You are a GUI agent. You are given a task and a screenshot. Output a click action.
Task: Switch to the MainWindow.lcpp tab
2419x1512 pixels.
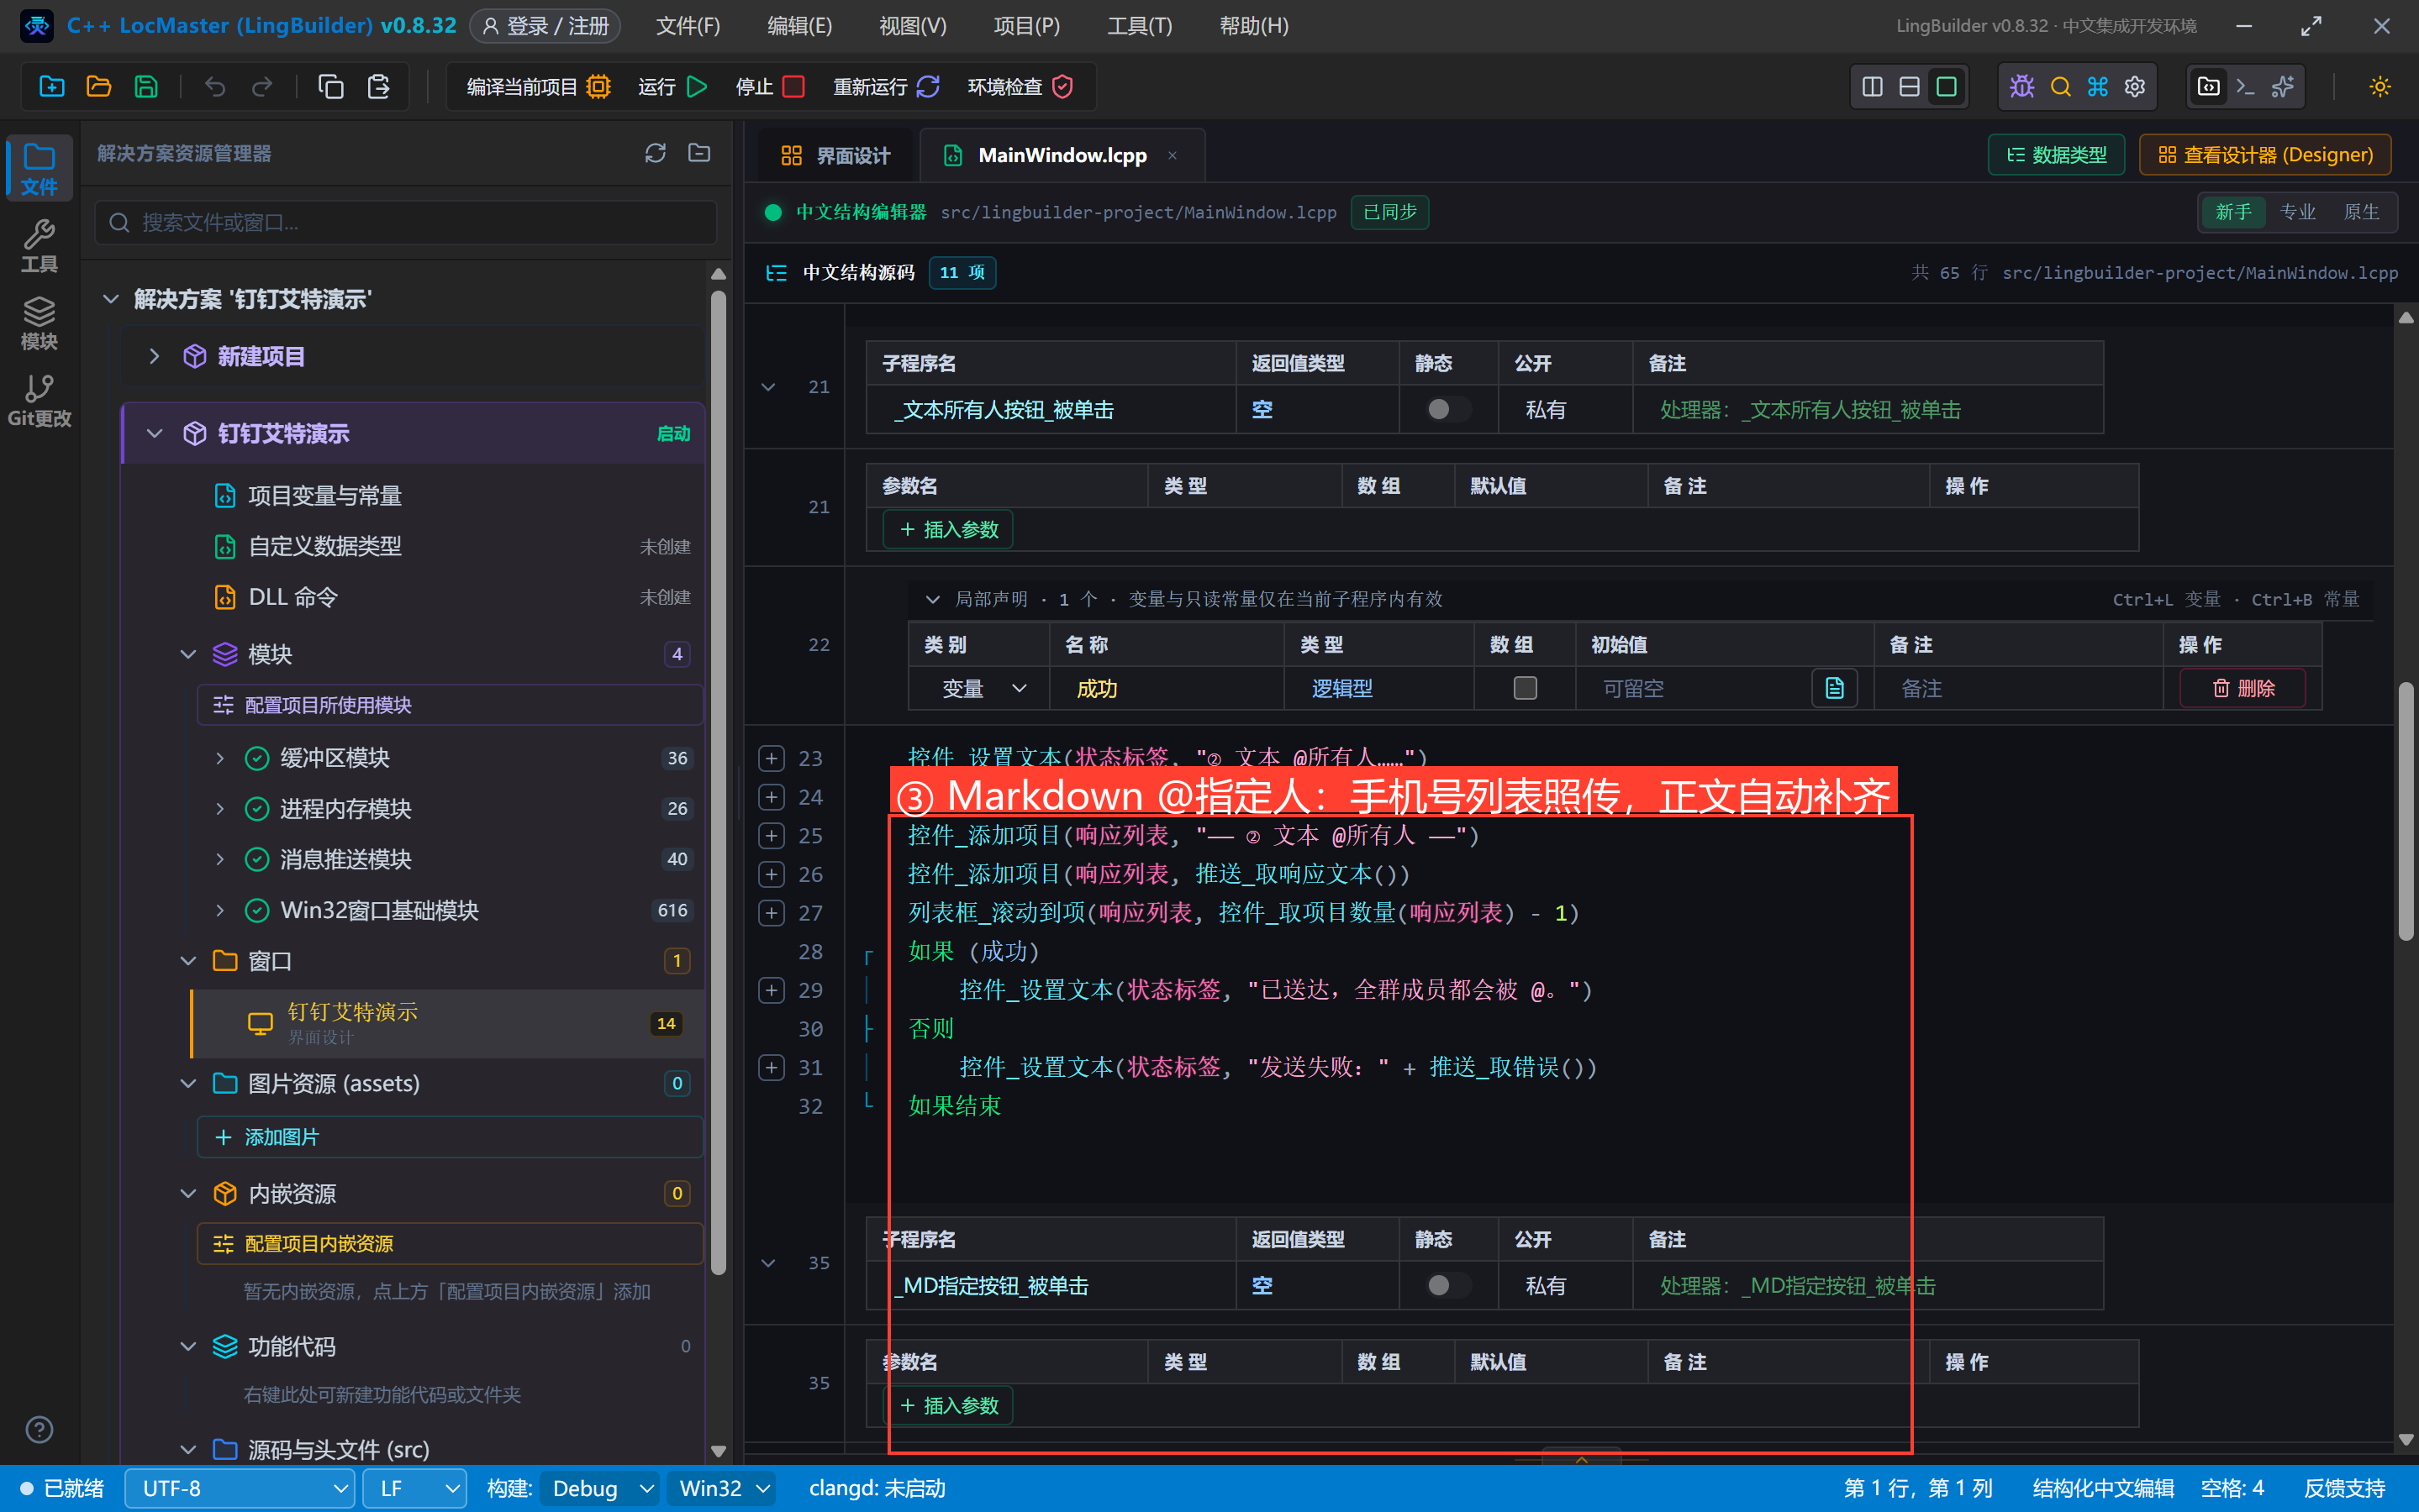1062,155
